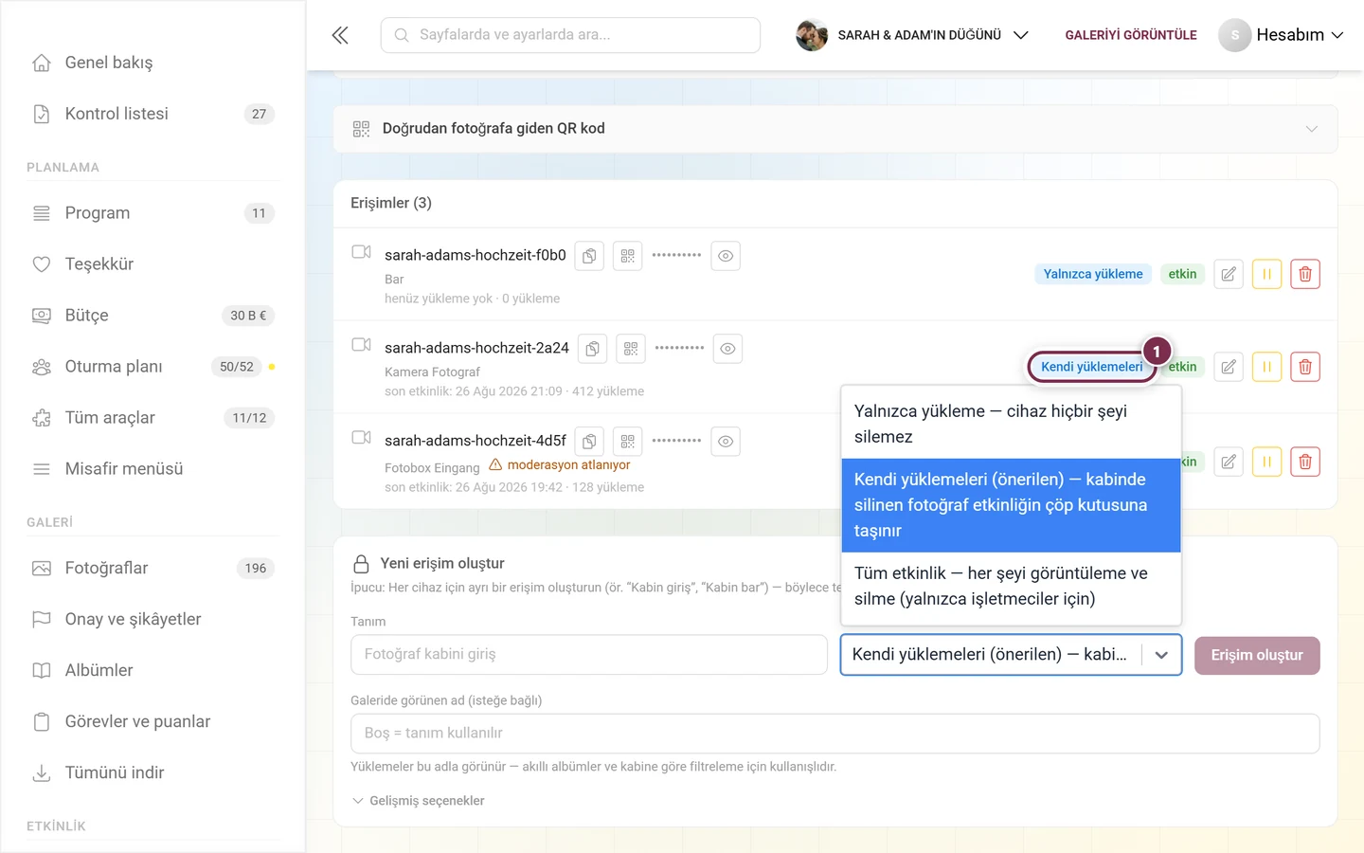The width and height of the screenshot is (1364, 853).
Task: Delete the Kamera Fotograf access
Action: tap(1305, 367)
